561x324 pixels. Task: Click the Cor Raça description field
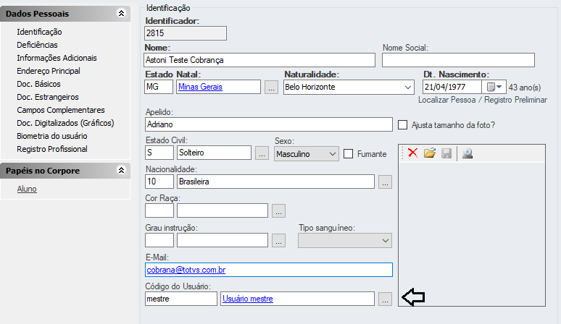pyautogui.click(x=223, y=210)
